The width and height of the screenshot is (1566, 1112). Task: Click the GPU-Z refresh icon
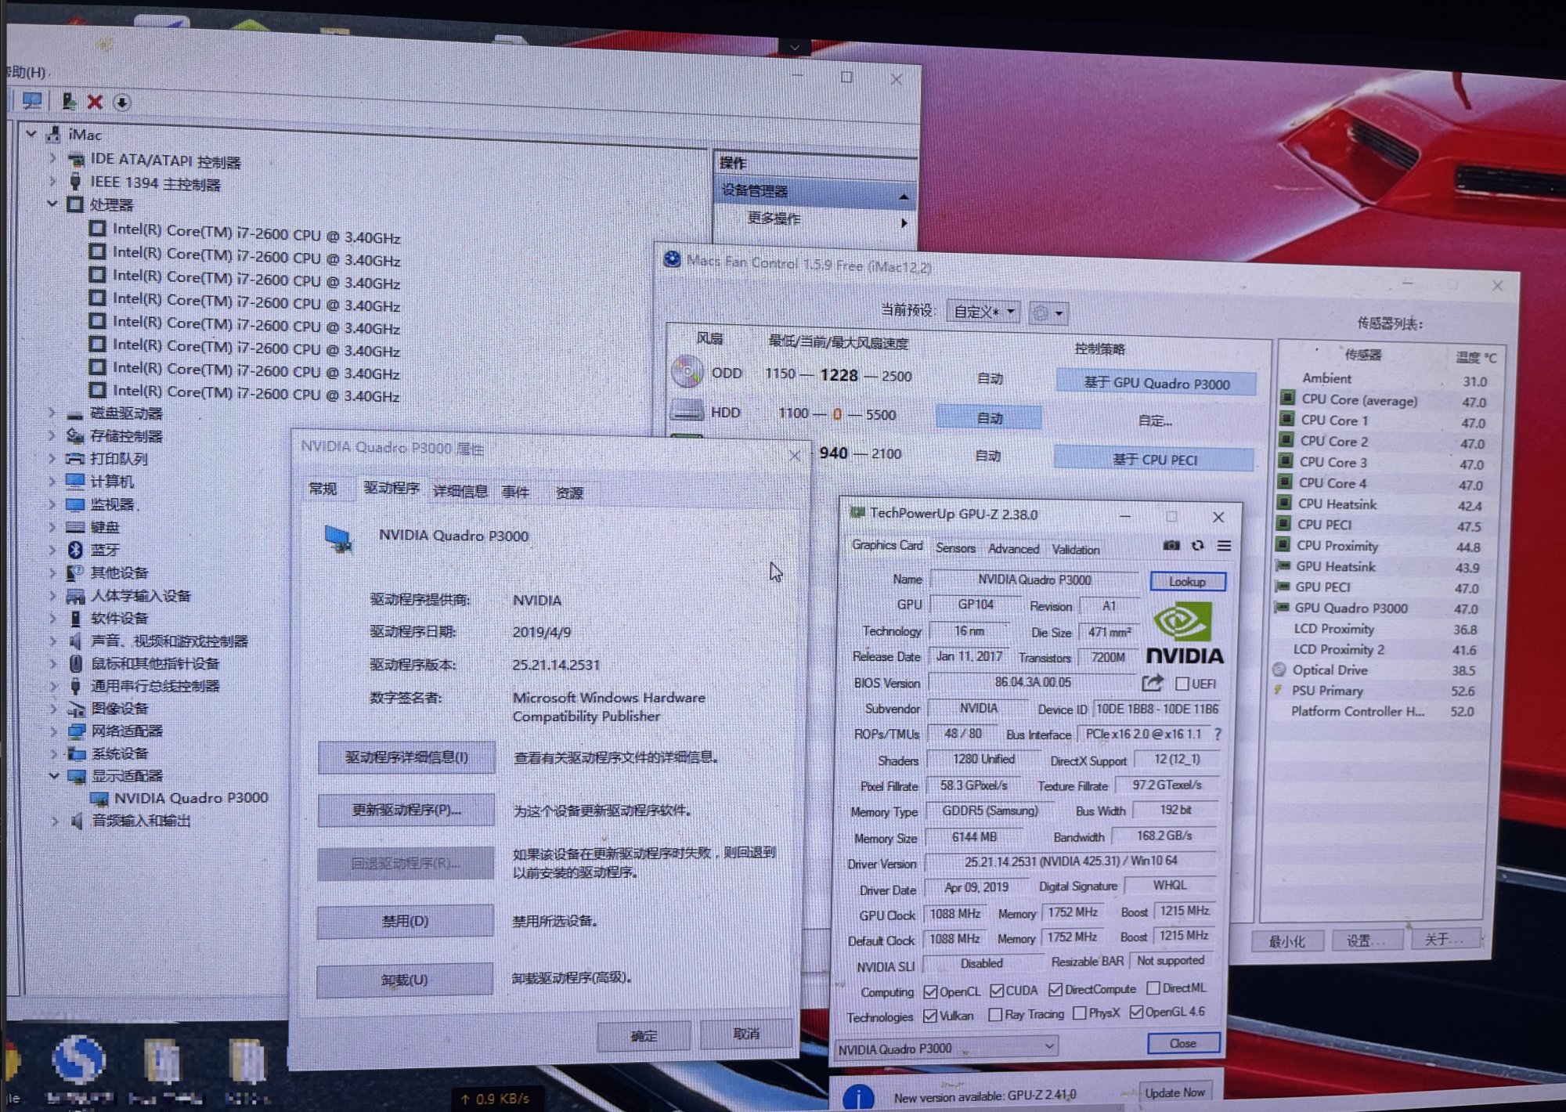click(x=1198, y=546)
